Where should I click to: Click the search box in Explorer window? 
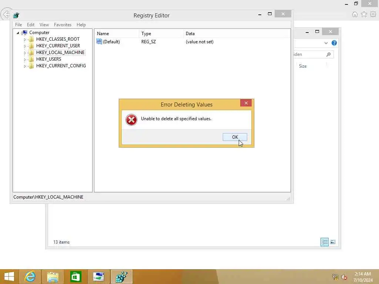click(313, 54)
